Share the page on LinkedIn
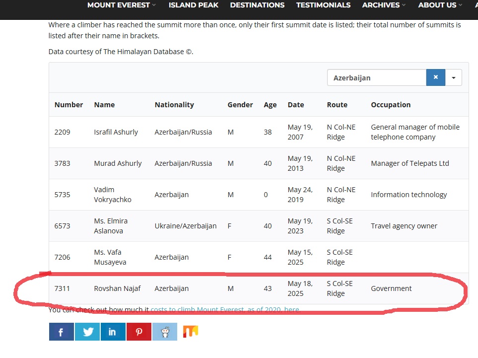Image resolution: width=478 pixels, height=358 pixels. pyautogui.click(x=113, y=332)
